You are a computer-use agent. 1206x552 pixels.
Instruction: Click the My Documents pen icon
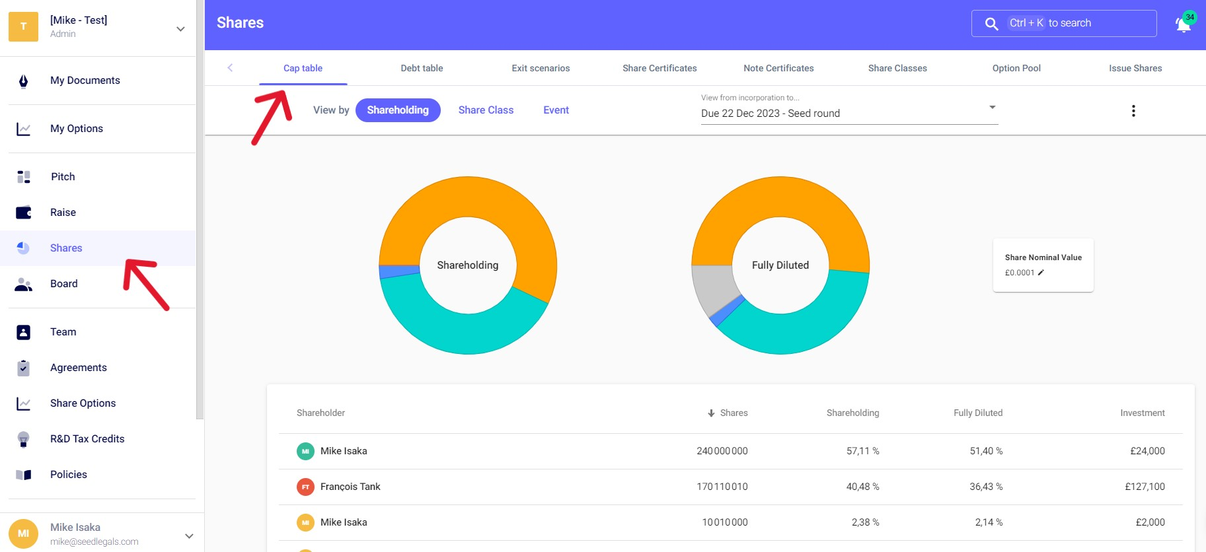point(24,81)
